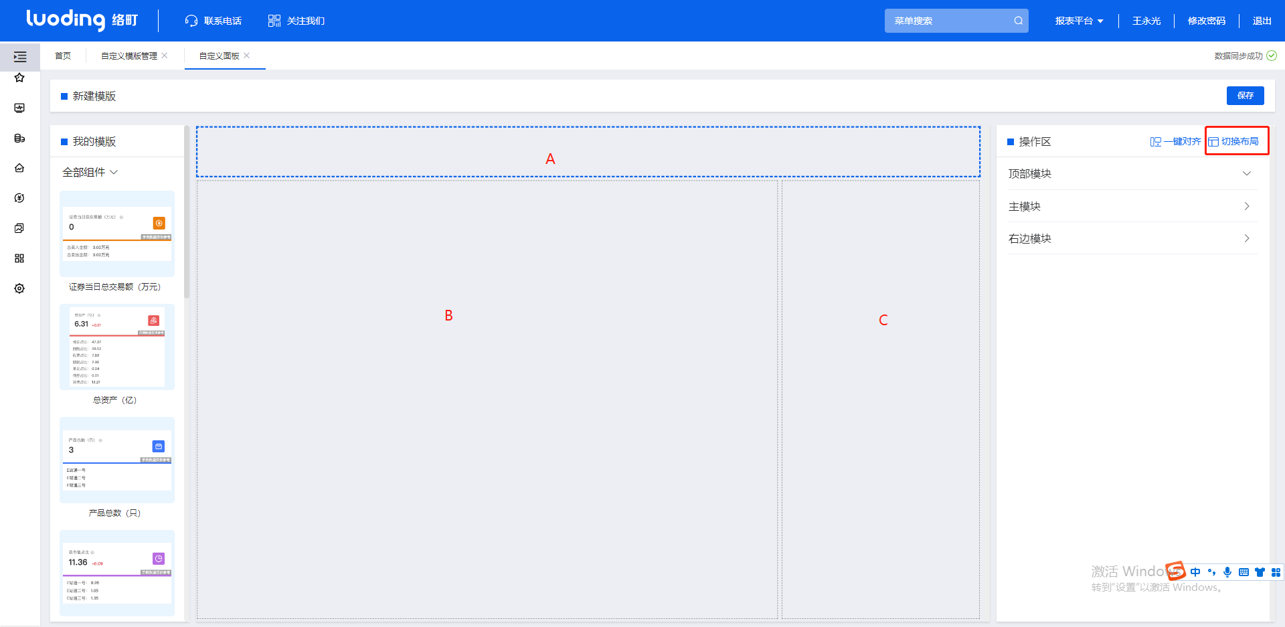1285x627 pixels.
Task: Click the luoding 络町 logo
Action: click(82, 20)
